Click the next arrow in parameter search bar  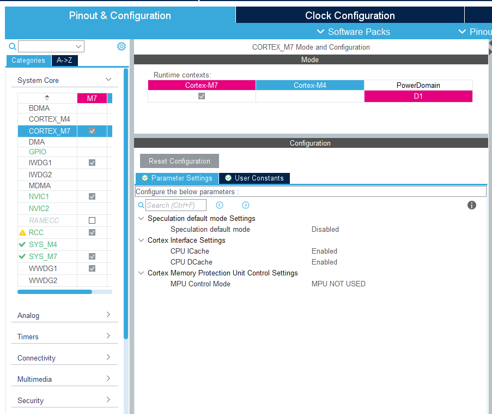pos(245,205)
